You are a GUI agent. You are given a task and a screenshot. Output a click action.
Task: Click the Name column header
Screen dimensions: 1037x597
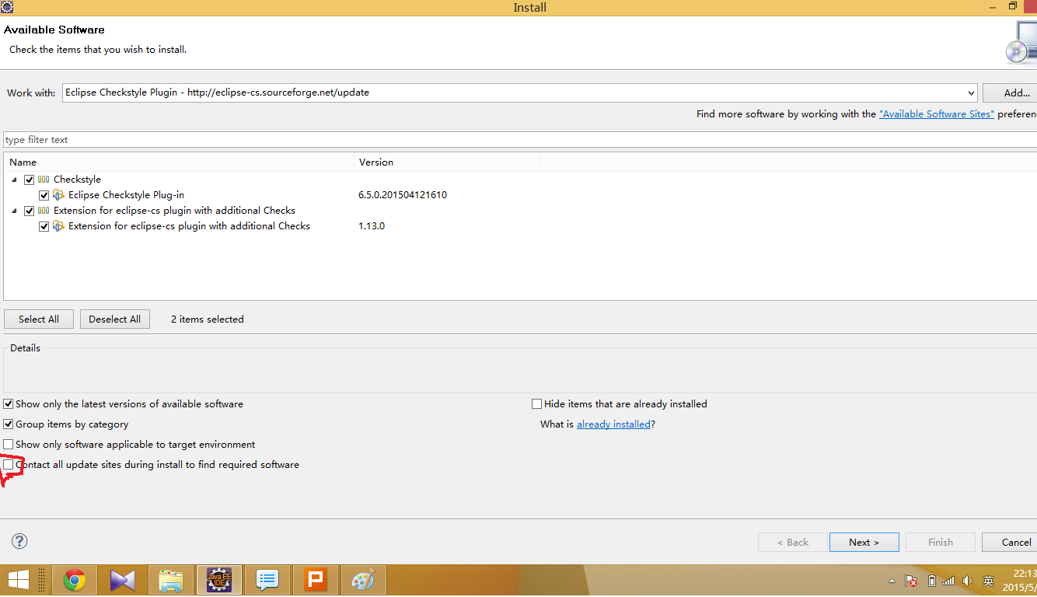[x=179, y=162]
